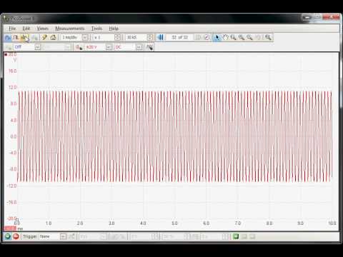This screenshot has width=343, height=257.
Task: Expand the Trigger mode None dropdown
Action: click(x=63, y=236)
